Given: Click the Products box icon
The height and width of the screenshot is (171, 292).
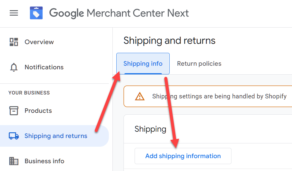Looking at the screenshot, I should (14, 111).
